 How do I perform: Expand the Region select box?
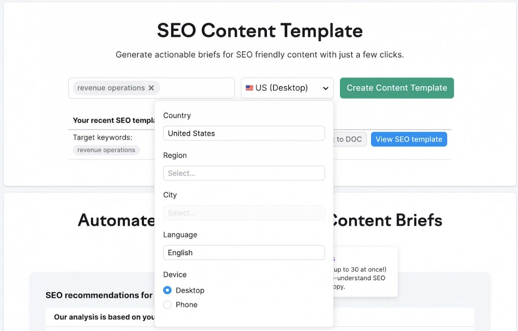click(244, 173)
